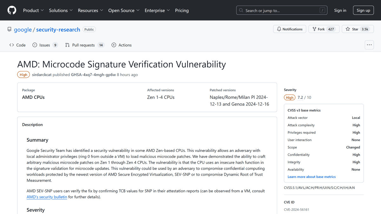
Task: Open the three-dot overflow menu
Action: pos(369,45)
